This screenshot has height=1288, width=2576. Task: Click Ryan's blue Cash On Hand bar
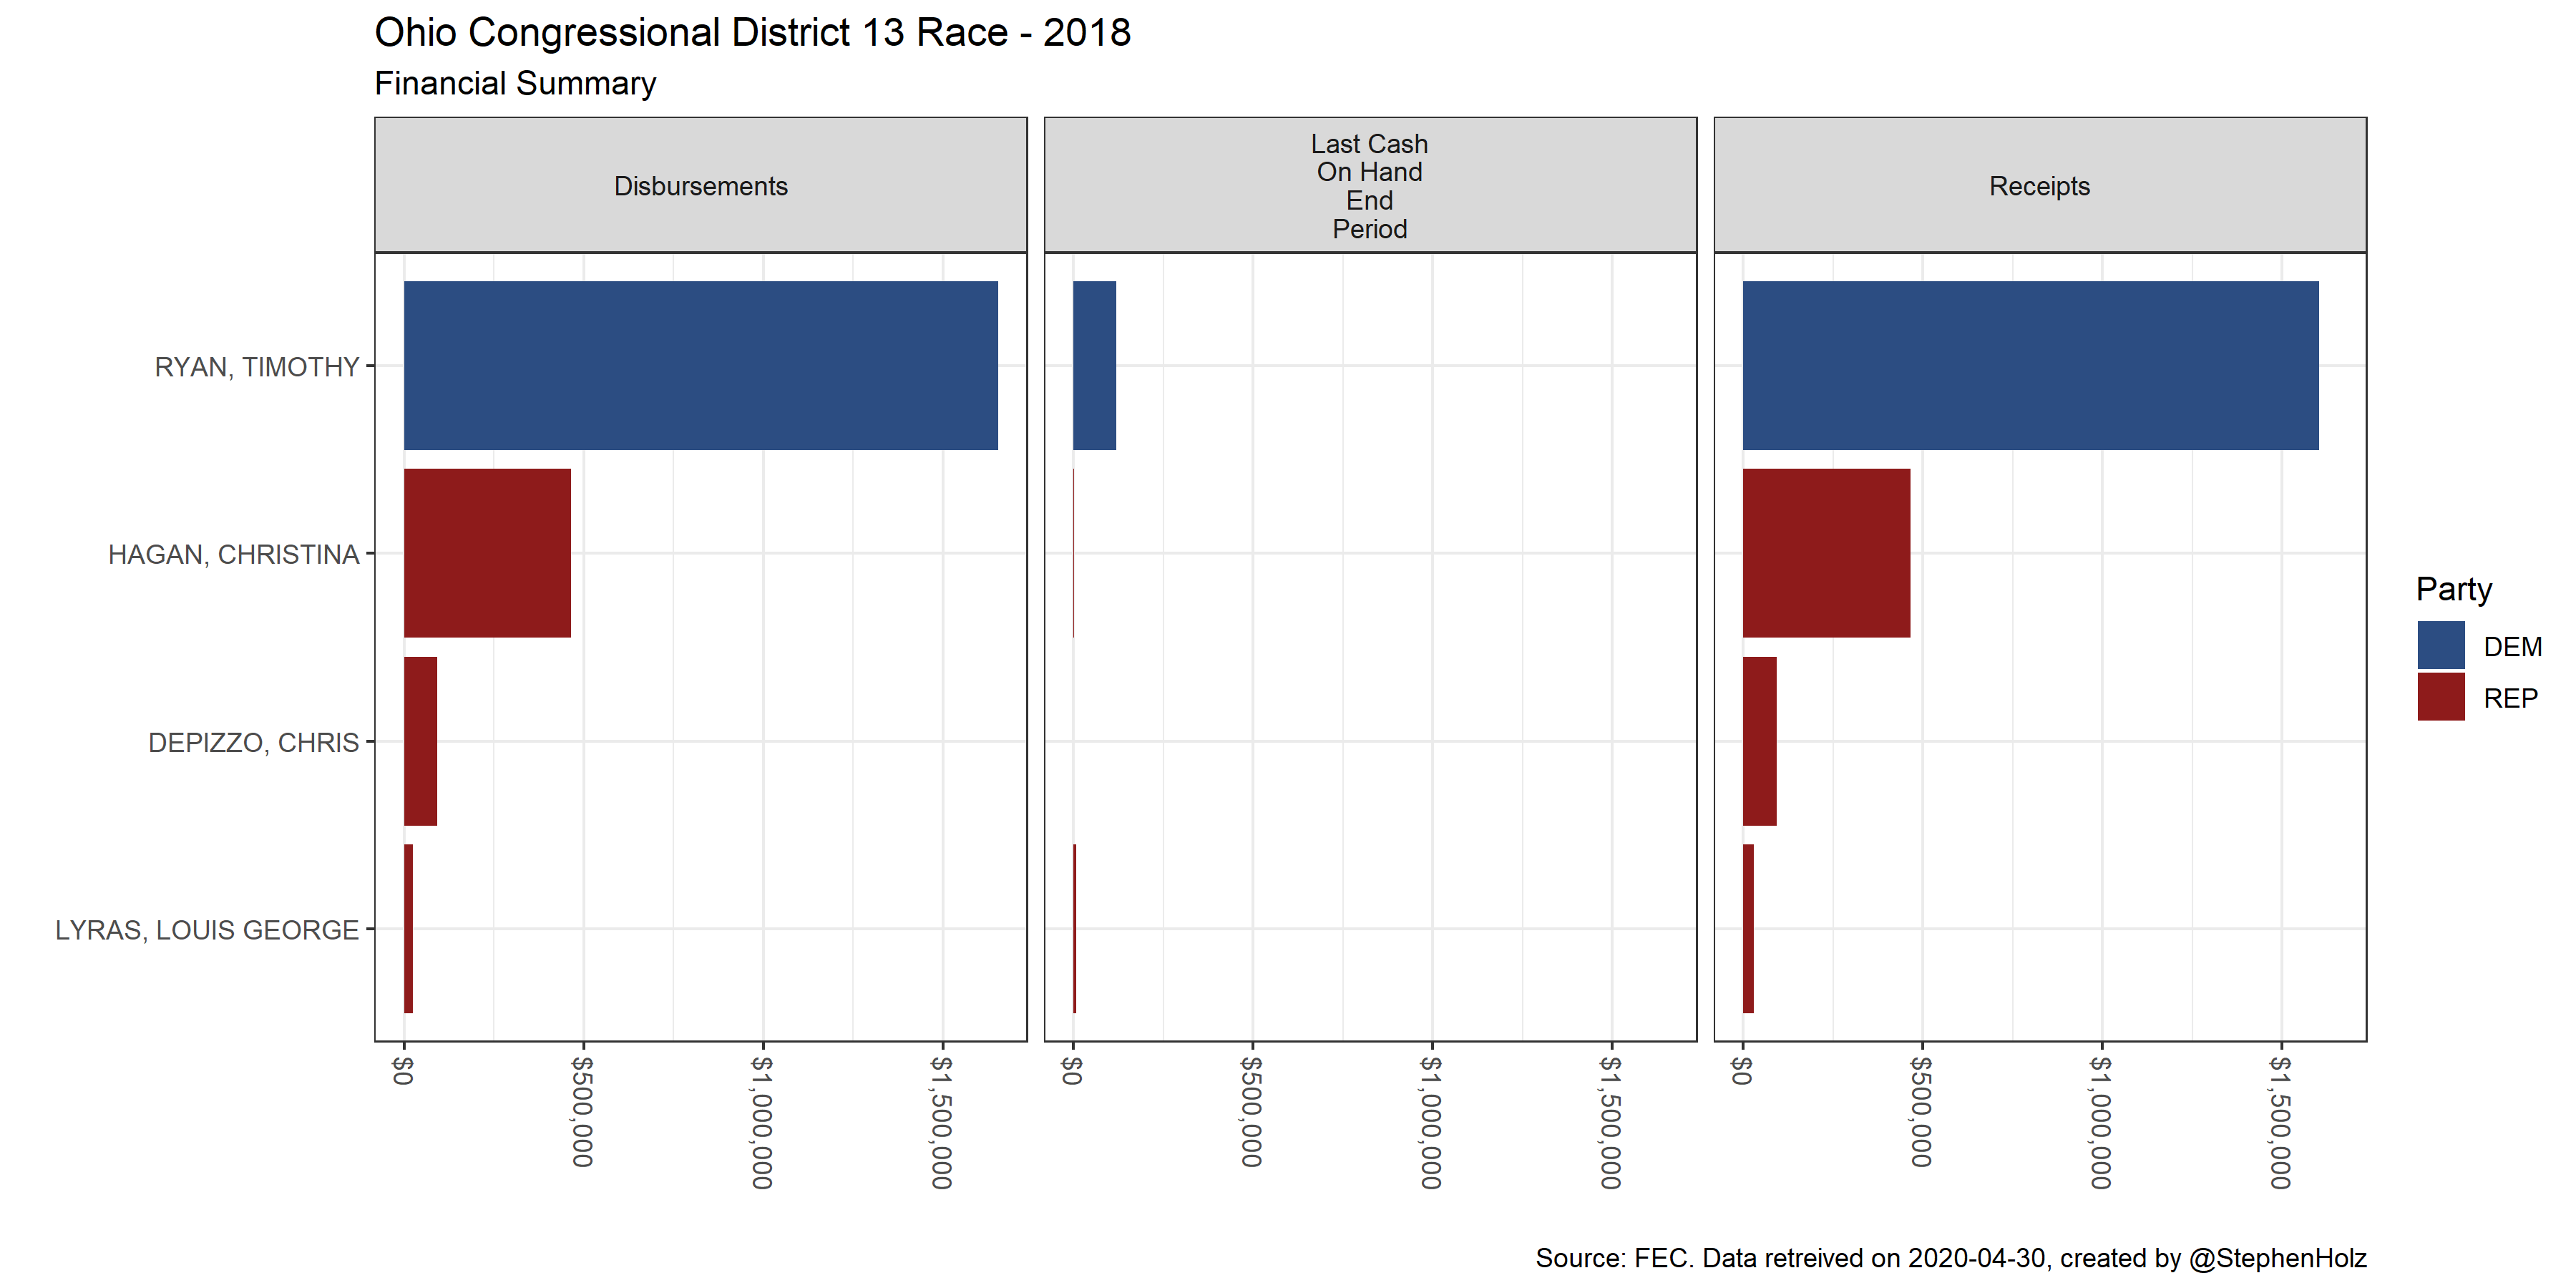[1094, 365]
